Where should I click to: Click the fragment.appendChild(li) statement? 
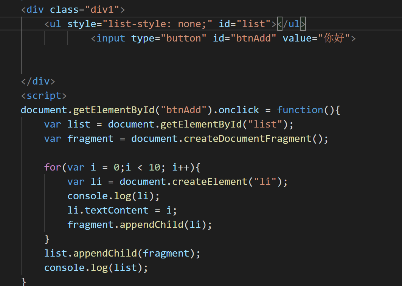(x=140, y=224)
